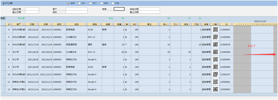278x100 pixels.
Task: Open QR code of order 21000085
Action: [215, 59]
